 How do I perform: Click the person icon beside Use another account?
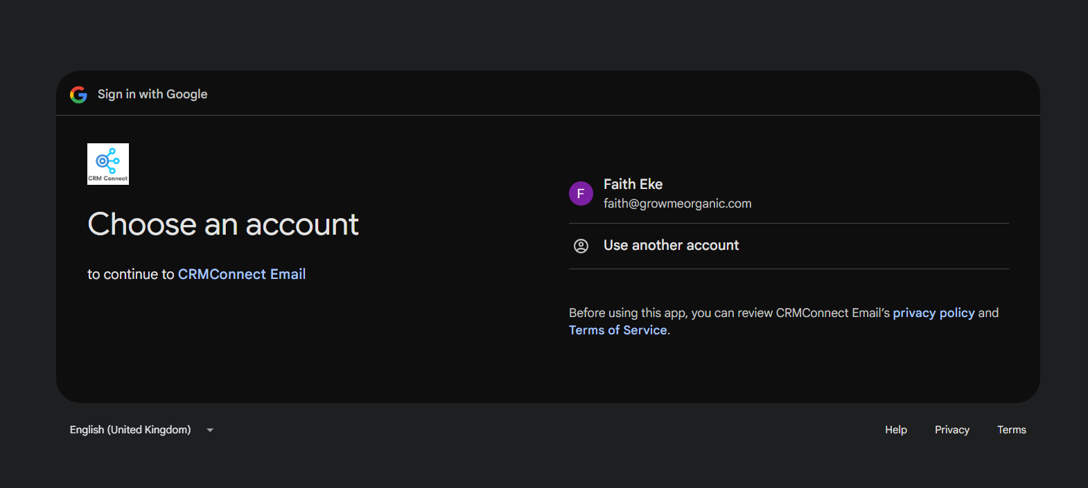coord(581,246)
